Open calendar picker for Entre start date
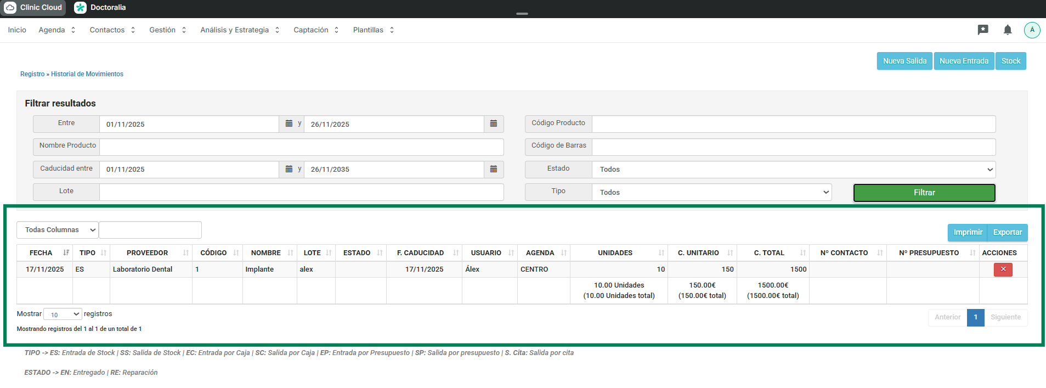Screen dimensions: 1046x388 pos(289,124)
